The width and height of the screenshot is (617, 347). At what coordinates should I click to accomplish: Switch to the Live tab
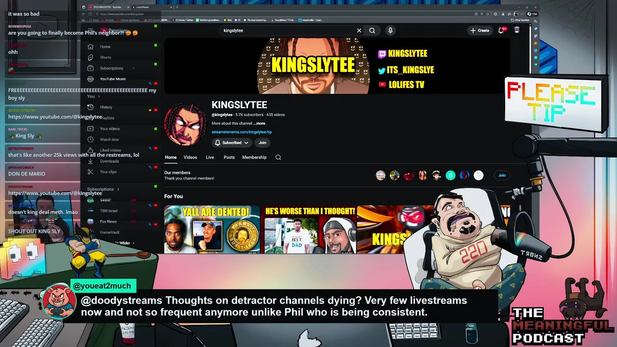(x=210, y=157)
